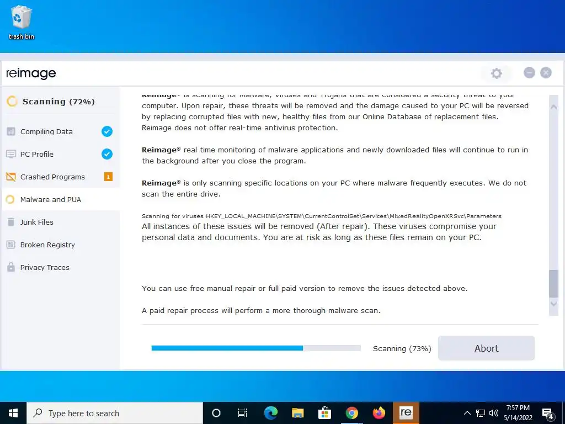The height and width of the screenshot is (424, 565).
Task: Abort the running scan
Action: tap(486, 348)
